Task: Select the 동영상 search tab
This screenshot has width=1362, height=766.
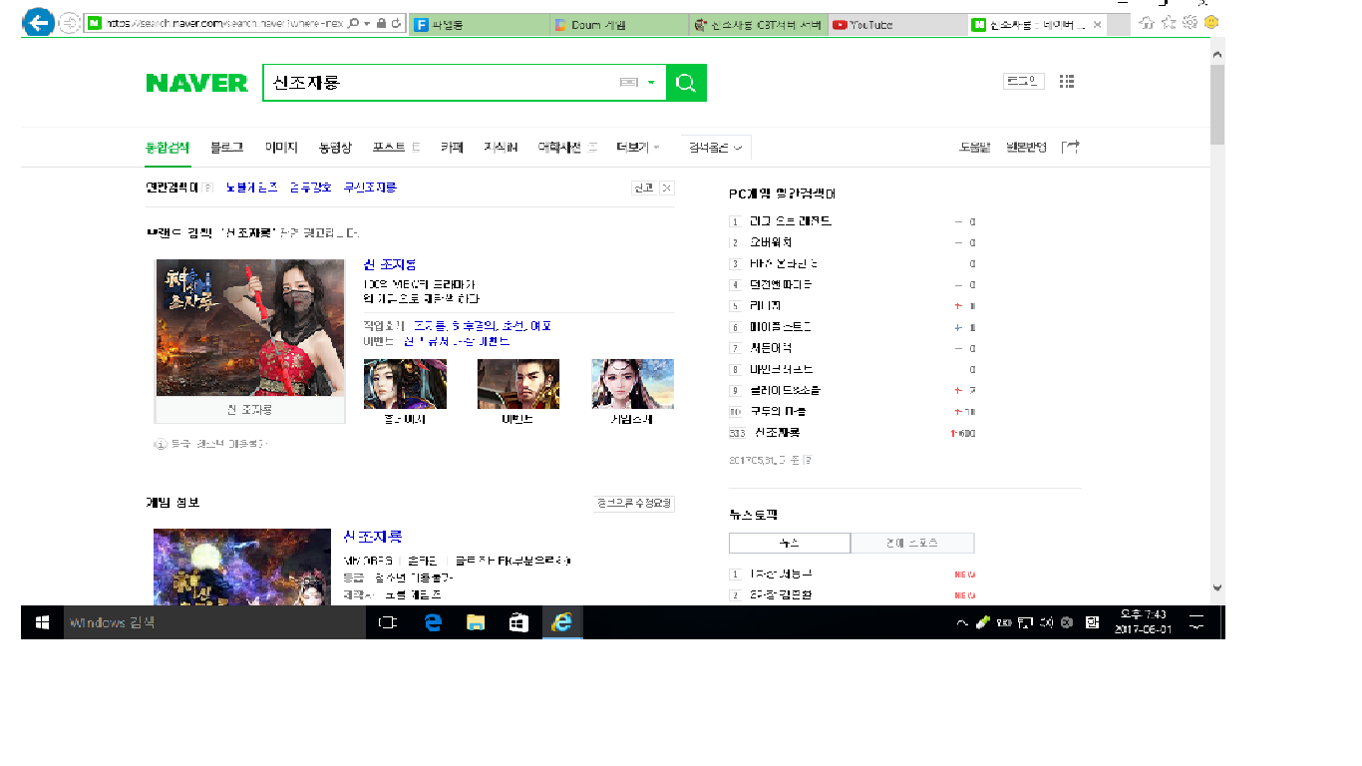Action: click(335, 148)
